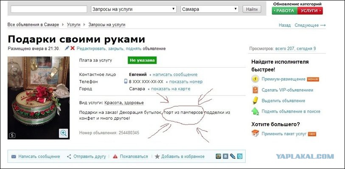Click the orange service package box icon
Viewport: 345px width, 169px height.
pyautogui.click(x=255, y=133)
